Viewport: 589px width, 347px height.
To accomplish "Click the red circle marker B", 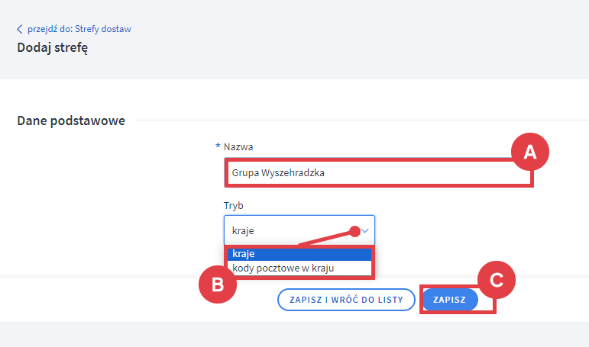I will pyautogui.click(x=217, y=285).
